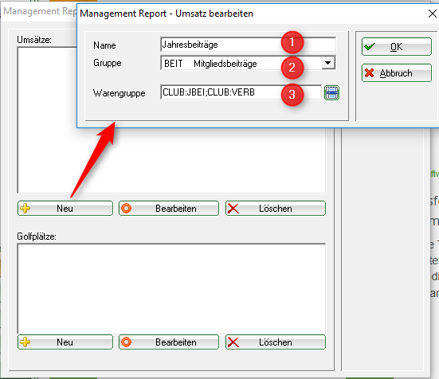Screen dimensions: 439x379
Task: Select the BEIT Mitgliedsbeiträge combo box
Action: coord(248,63)
